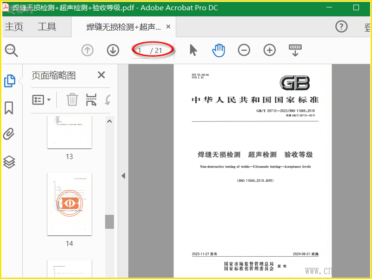Click the page number input field
372x279 pixels.
[140, 50]
